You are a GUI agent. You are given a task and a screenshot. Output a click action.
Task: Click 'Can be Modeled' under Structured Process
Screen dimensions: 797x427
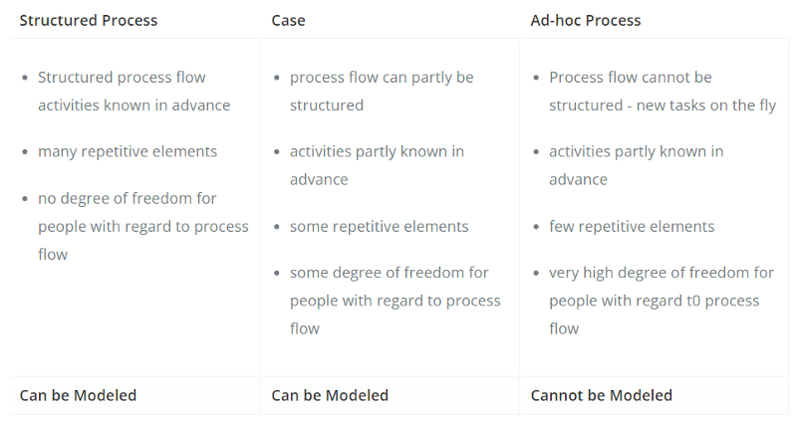(78, 395)
